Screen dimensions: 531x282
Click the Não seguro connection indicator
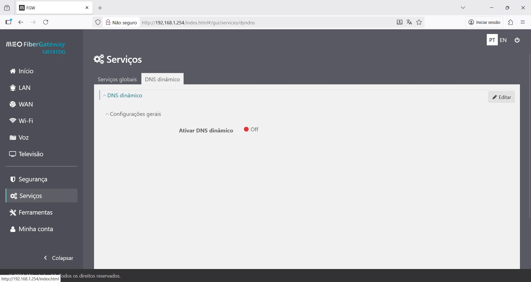coord(121,22)
